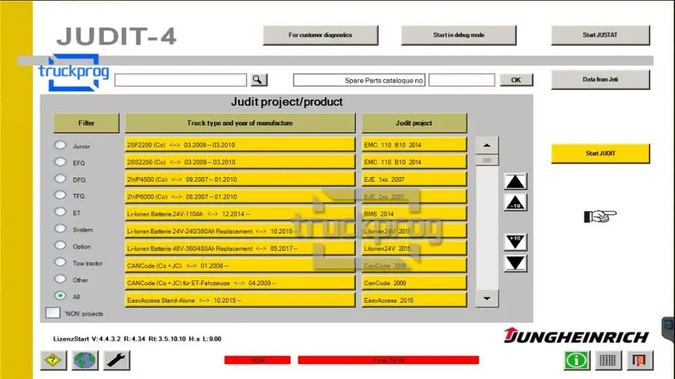The width and height of the screenshot is (675, 379).
Task: Select the 2SS2200 (Co) truck row
Action: (240, 162)
